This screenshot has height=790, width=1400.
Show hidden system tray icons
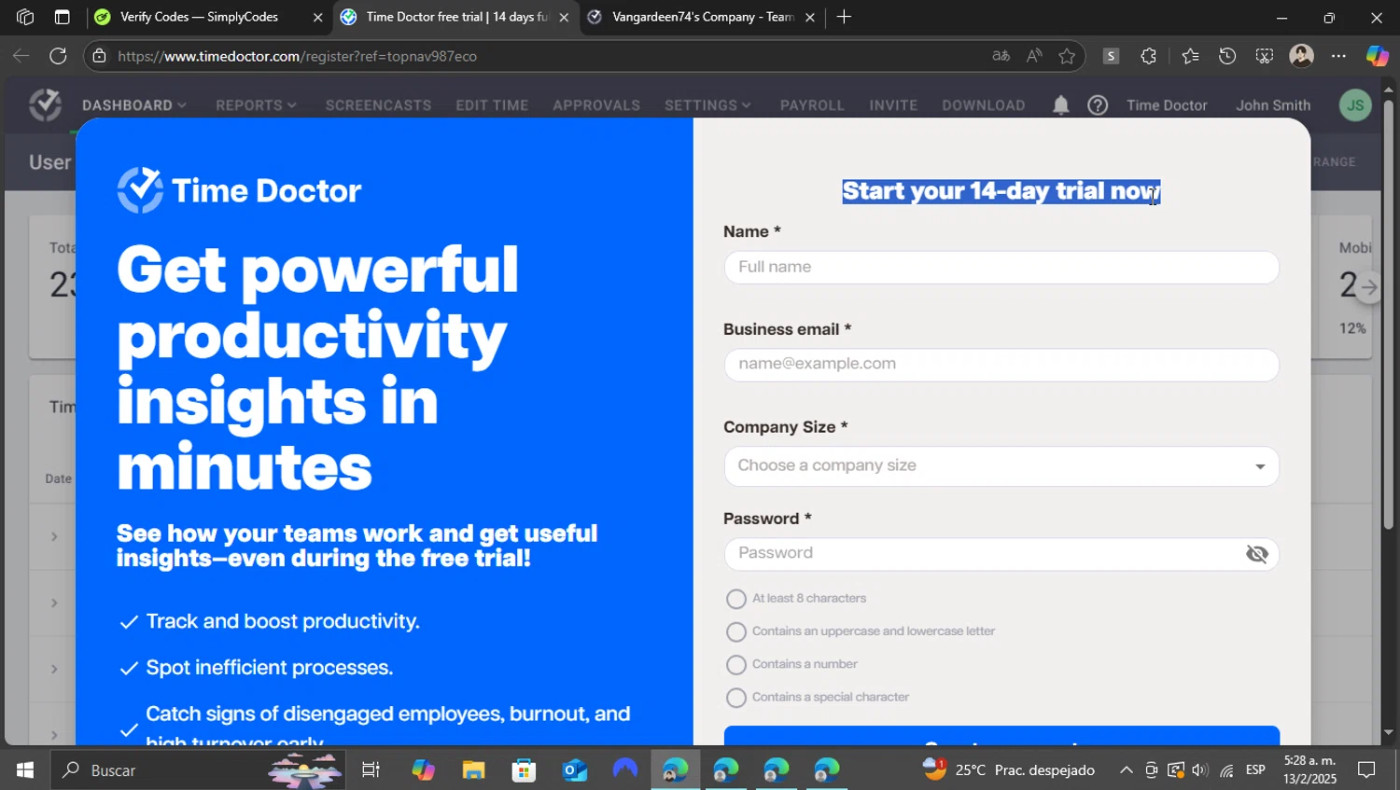click(1127, 770)
